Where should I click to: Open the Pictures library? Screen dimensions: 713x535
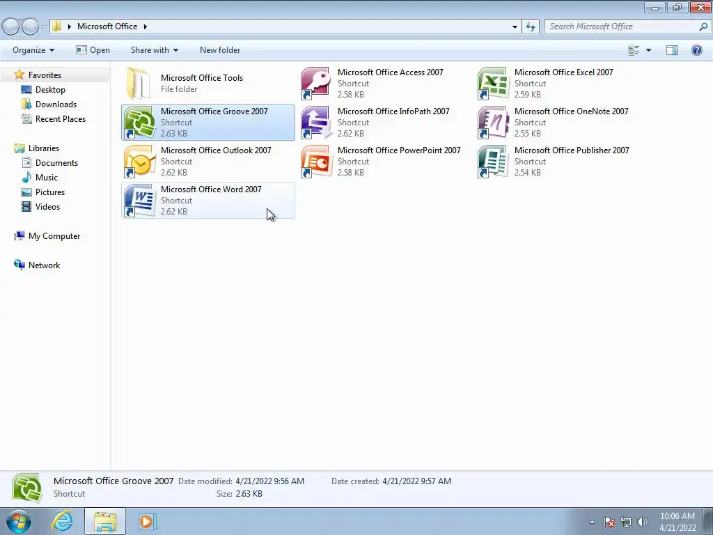point(50,192)
